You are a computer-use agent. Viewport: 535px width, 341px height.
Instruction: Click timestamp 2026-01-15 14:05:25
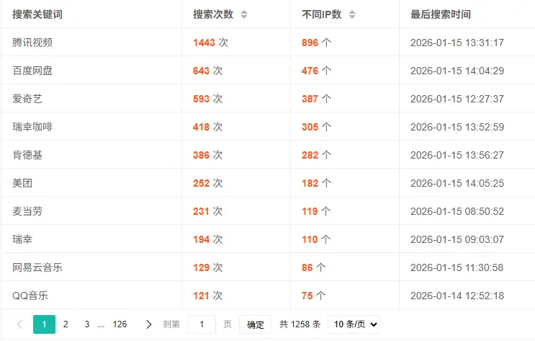click(x=457, y=183)
